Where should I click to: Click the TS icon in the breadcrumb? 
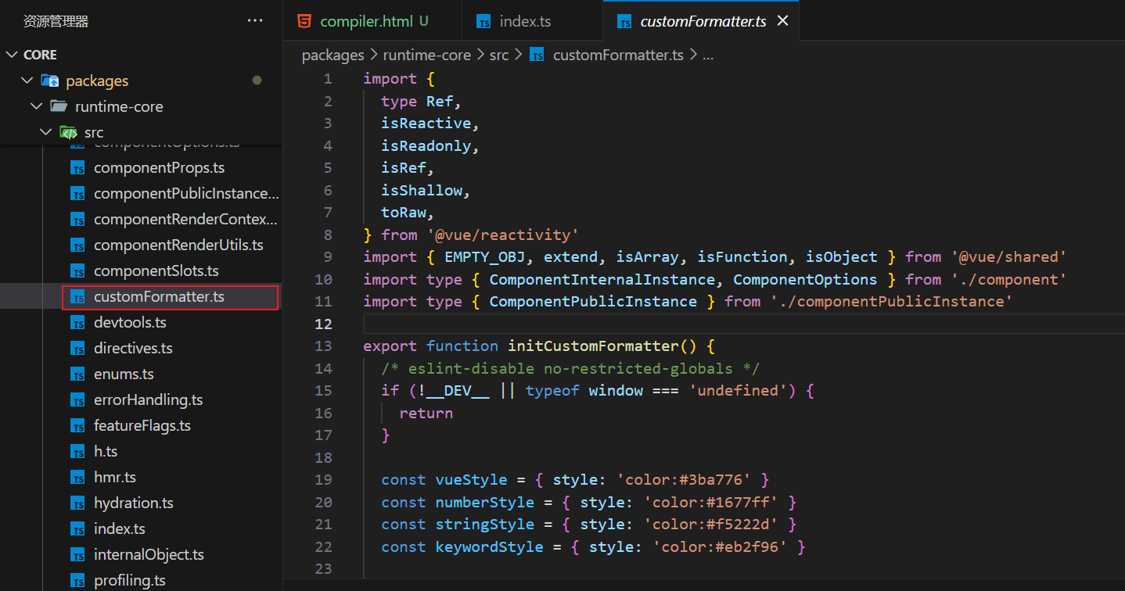tap(537, 55)
